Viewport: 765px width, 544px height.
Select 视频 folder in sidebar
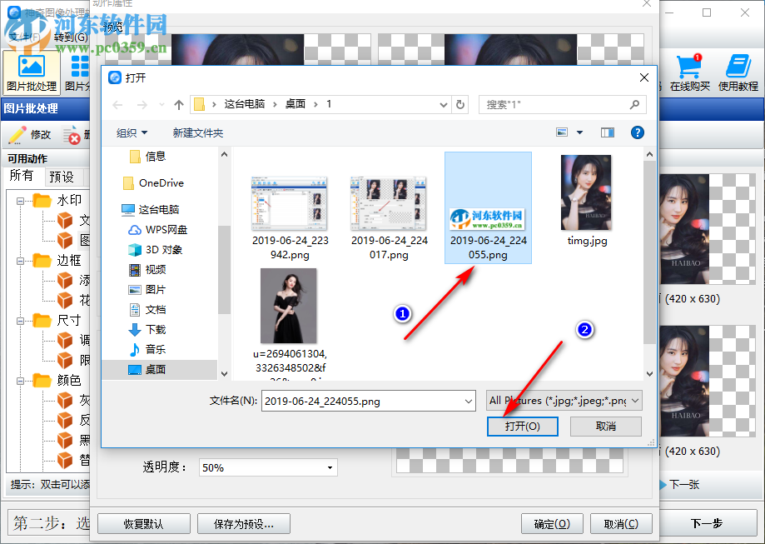(x=147, y=270)
